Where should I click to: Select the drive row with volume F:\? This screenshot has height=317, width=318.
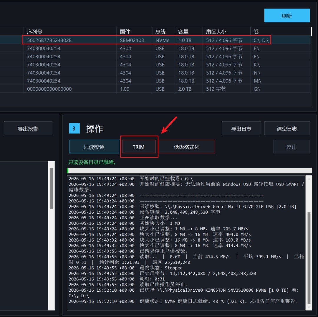click(155, 48)
